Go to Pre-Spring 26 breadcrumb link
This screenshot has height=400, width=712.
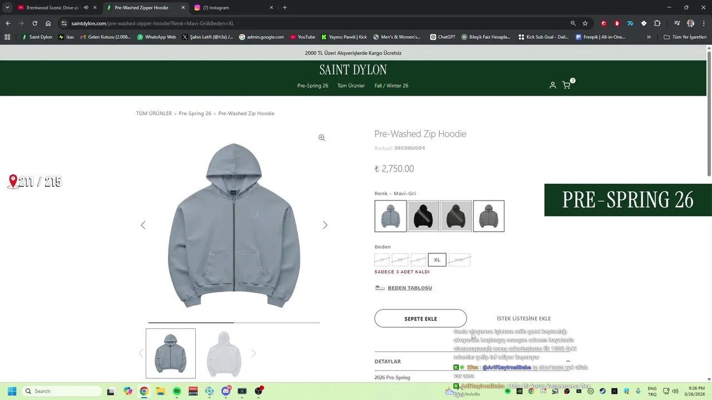195,113
